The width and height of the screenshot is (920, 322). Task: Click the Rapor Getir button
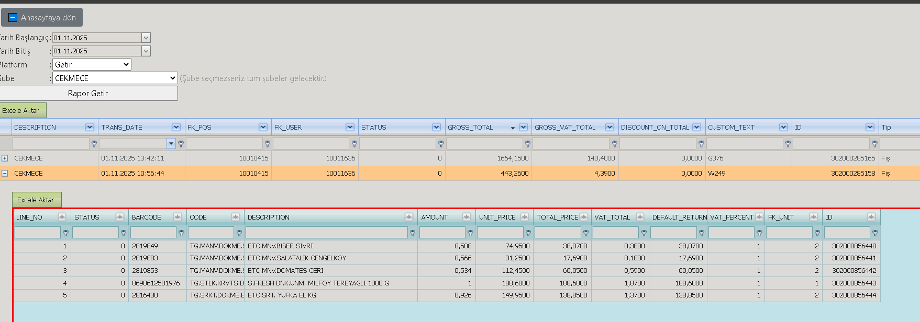88,93
